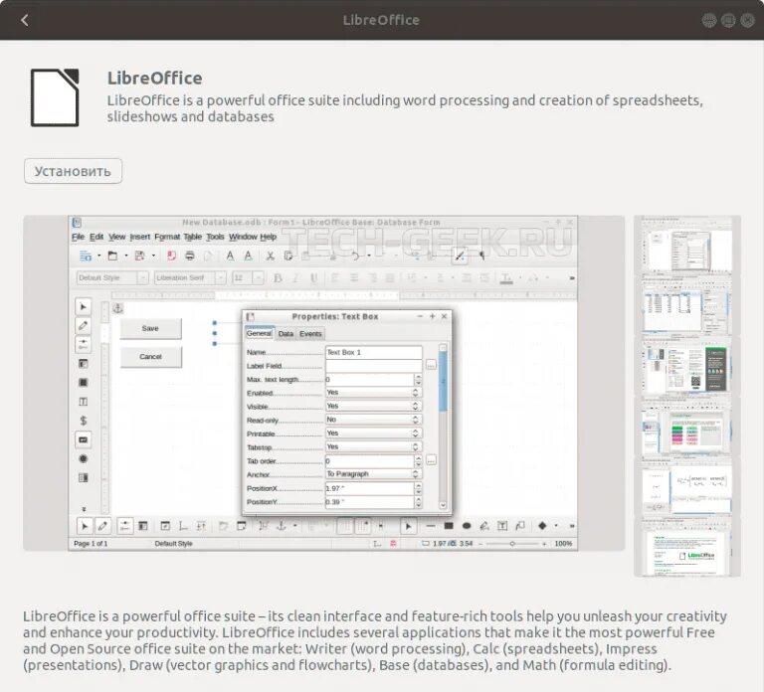The image size is (764, 692).
Task: Select the Math formula editor thumbnail
Action: [x=687, y=487]
